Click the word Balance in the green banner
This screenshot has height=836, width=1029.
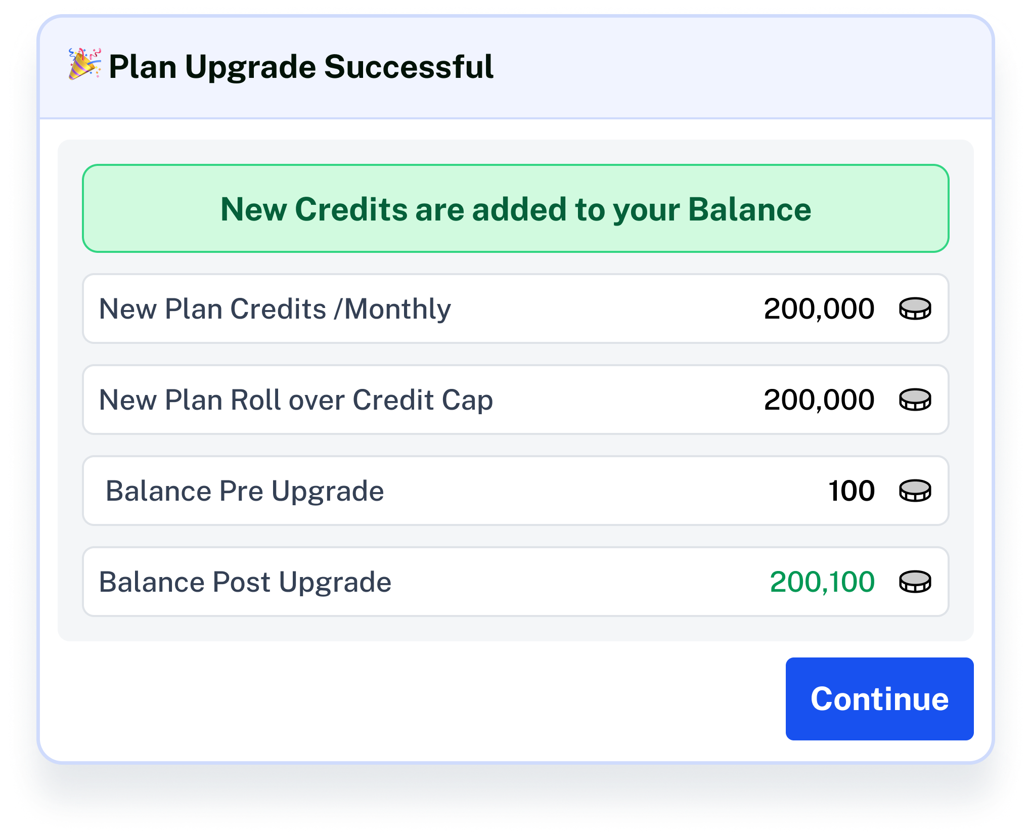pos(749,209)
